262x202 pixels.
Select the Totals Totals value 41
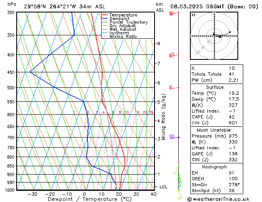232,74
